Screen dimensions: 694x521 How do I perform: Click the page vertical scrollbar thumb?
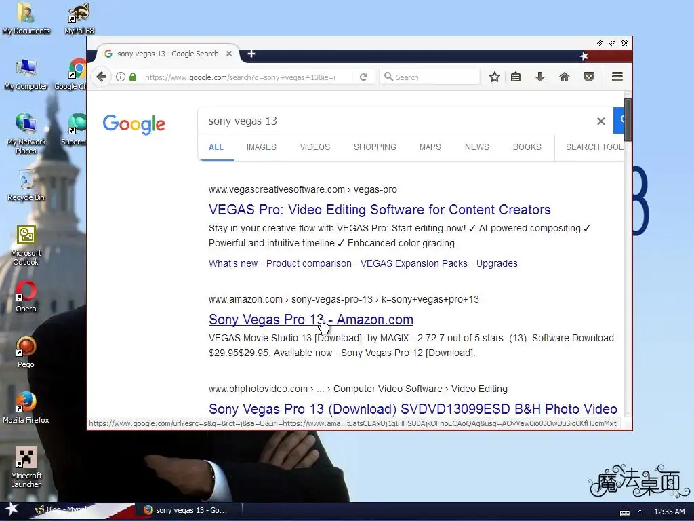628,119
